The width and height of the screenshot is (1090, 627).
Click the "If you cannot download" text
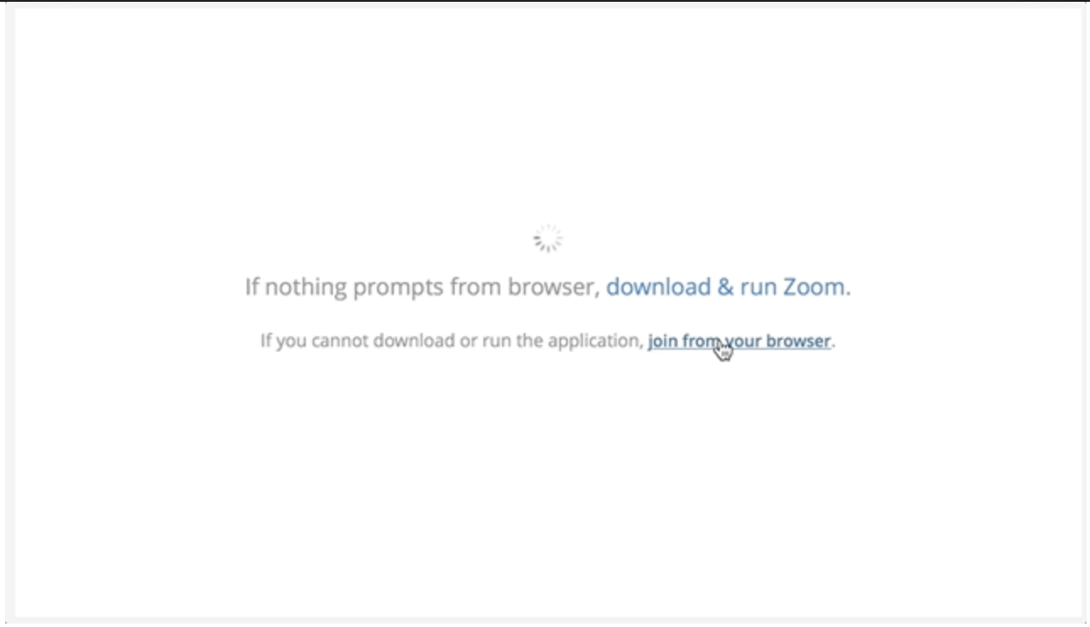(x=357, y=341)
